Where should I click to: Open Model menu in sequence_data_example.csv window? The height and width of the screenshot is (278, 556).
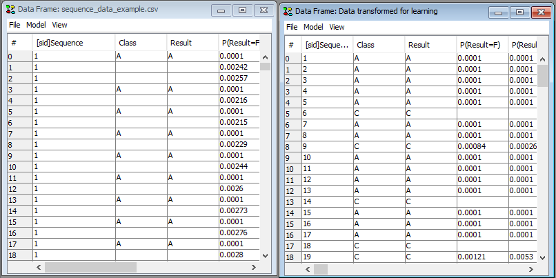tap(36, 25)
